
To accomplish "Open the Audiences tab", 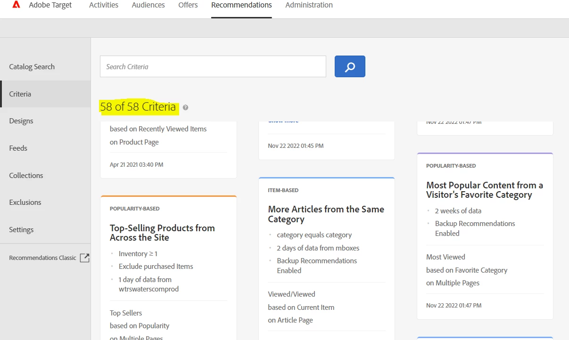I will 148,5.
